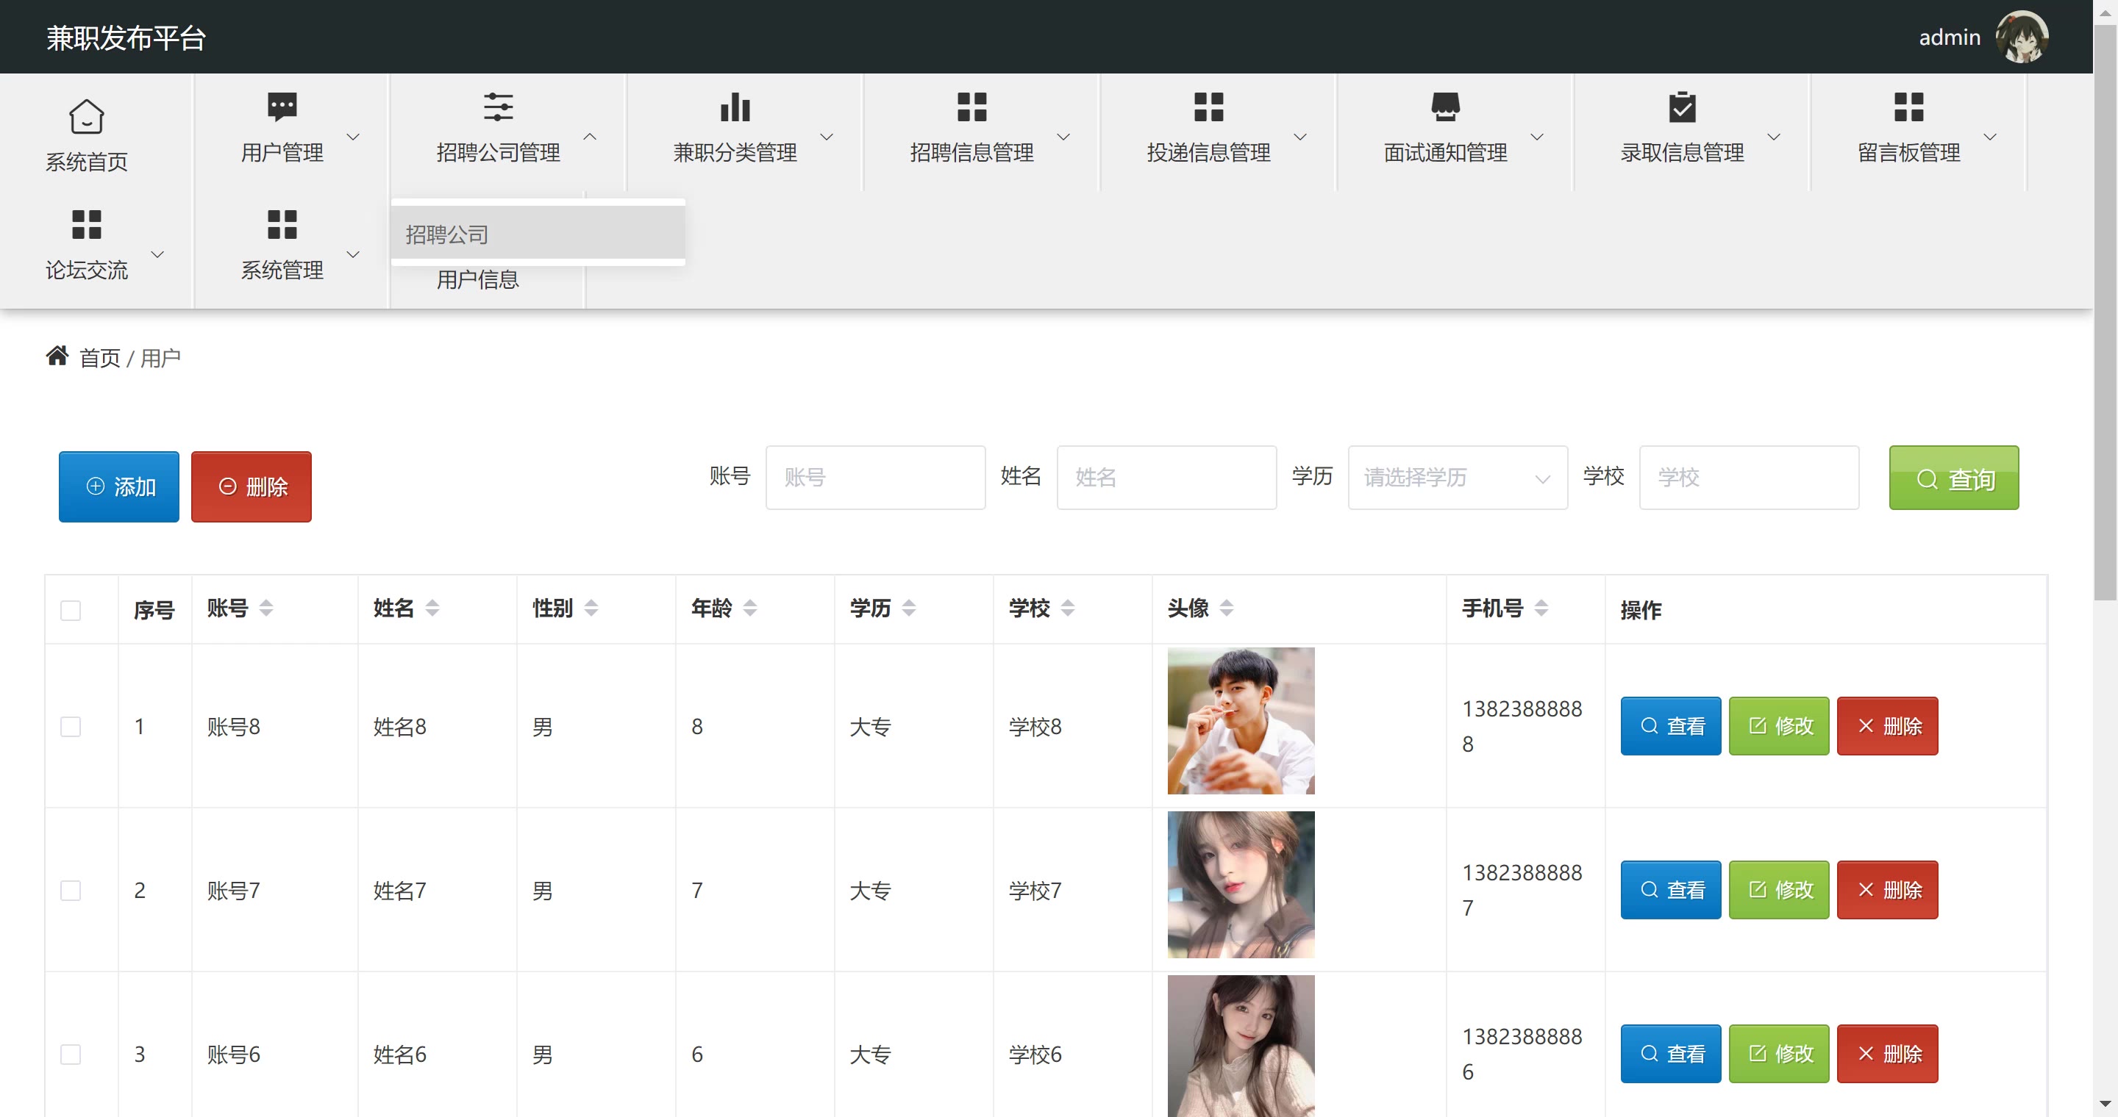Click 修改 for 账号8
The image size is (2118, 1117).
pos(1778,726)
